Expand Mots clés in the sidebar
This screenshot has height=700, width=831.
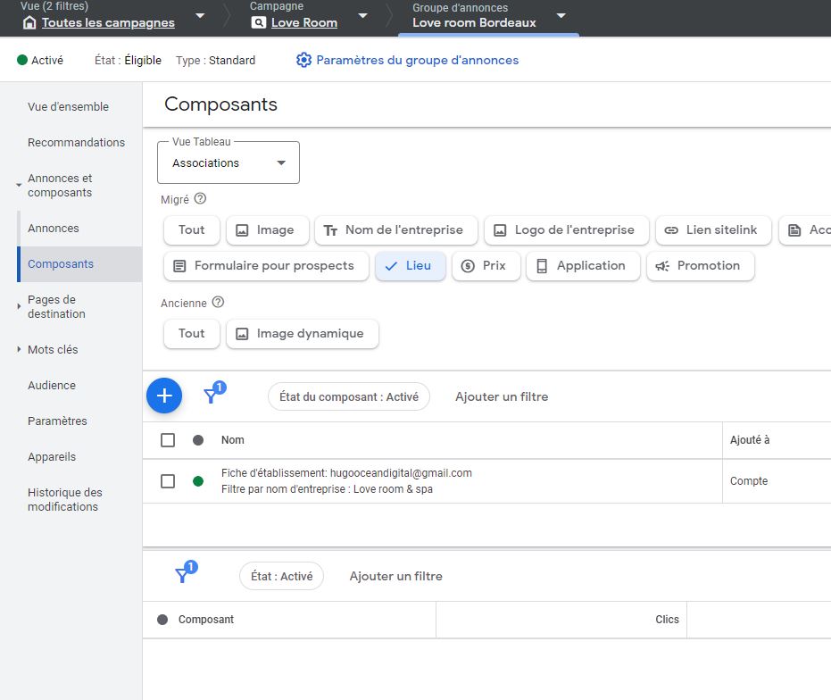[54, 350]
